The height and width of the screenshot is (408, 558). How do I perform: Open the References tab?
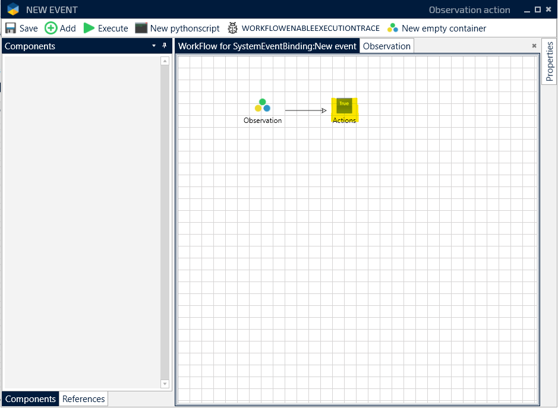point(83,399)
